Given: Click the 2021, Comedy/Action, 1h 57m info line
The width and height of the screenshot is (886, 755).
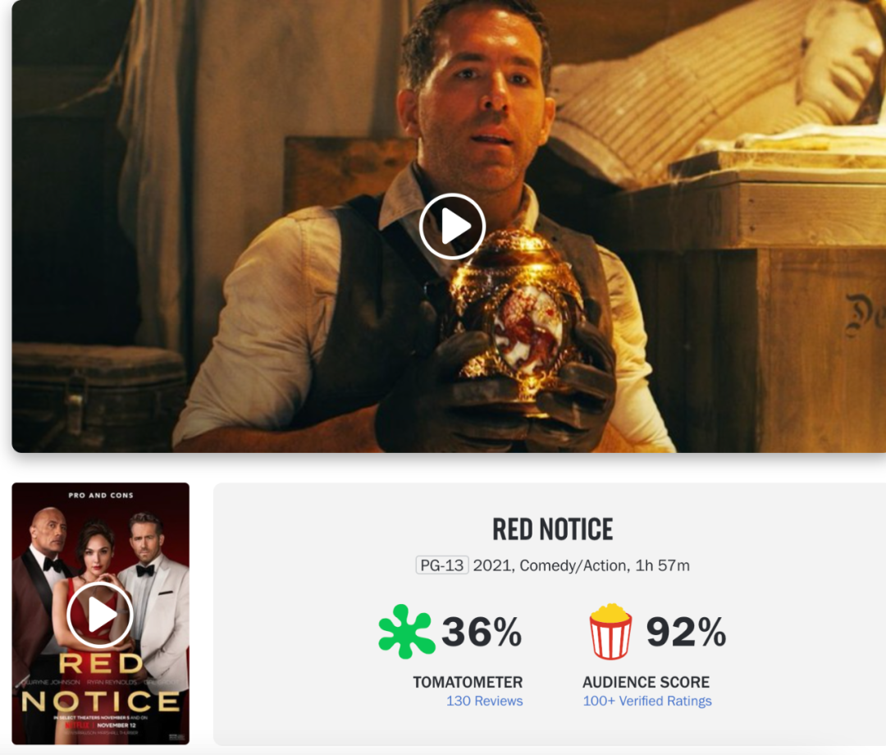Looking at the screenshot, I should tap(582, 565).
